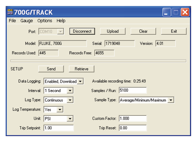Send the setup to the gauge
The height and width of the screenshot is (141, 196).
51,69
